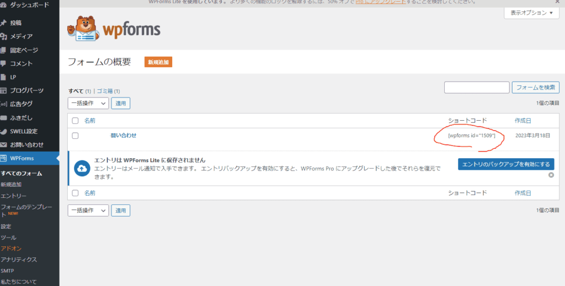Open 設定 submenu under WPForms
The image size is (565, 286).
click(6, 226)
